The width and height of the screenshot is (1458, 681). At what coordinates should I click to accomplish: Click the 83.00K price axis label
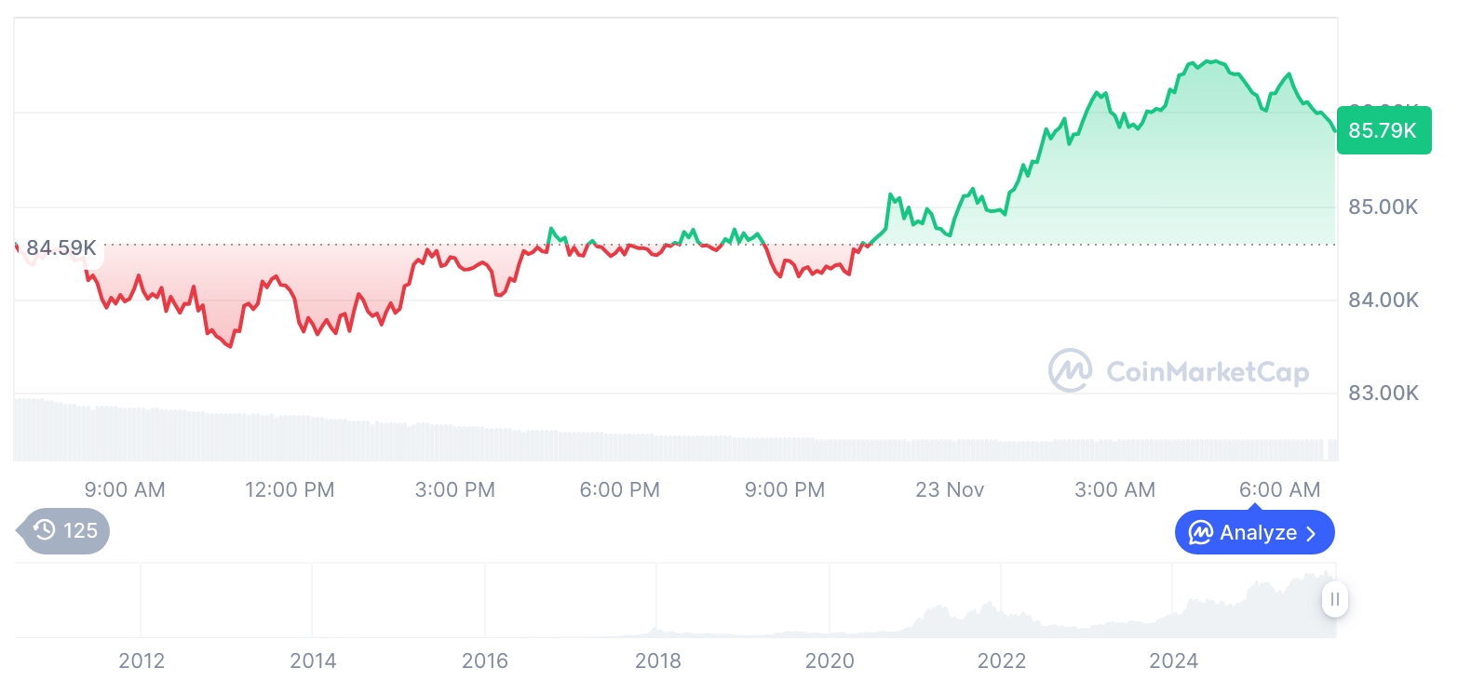click(x=1383, y=393)
